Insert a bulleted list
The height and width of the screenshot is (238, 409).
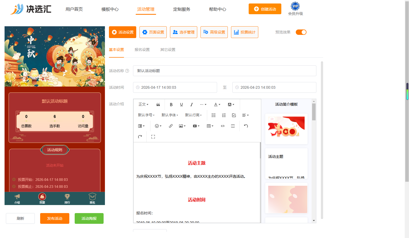coord(214,115)
